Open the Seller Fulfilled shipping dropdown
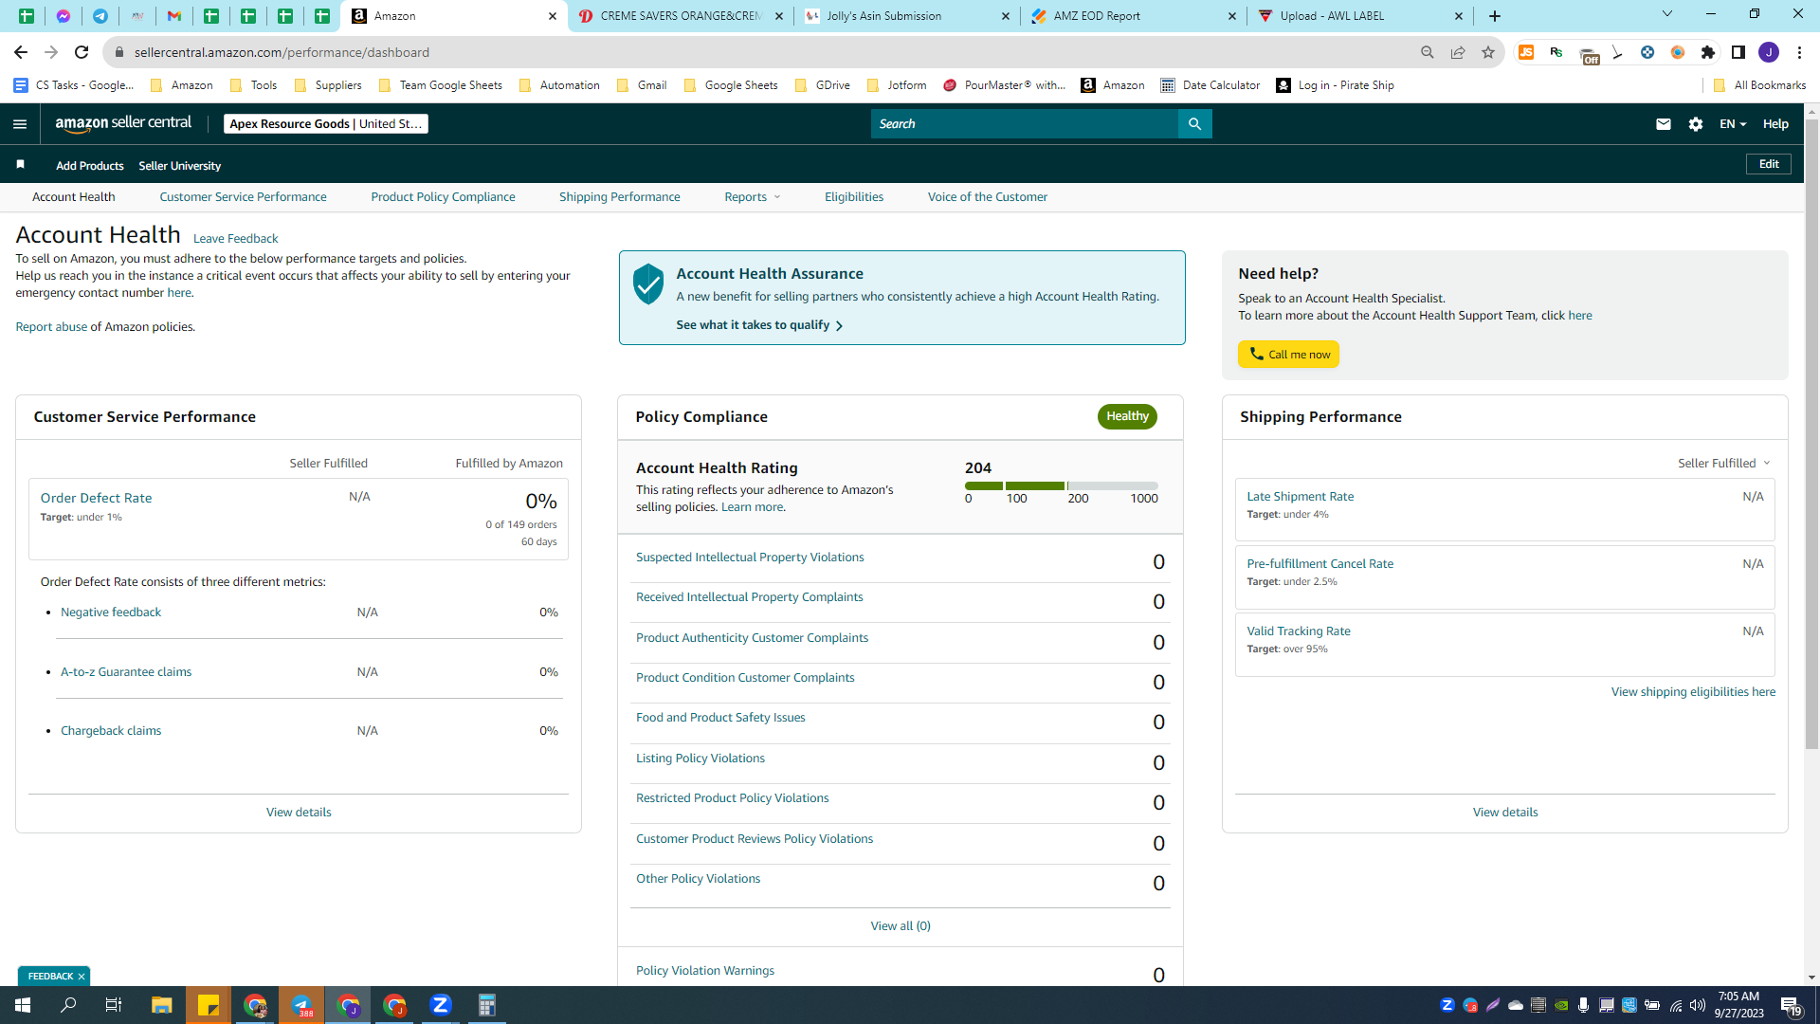This screenshot has height=1024, width=1820. (x=1724, y=464)
